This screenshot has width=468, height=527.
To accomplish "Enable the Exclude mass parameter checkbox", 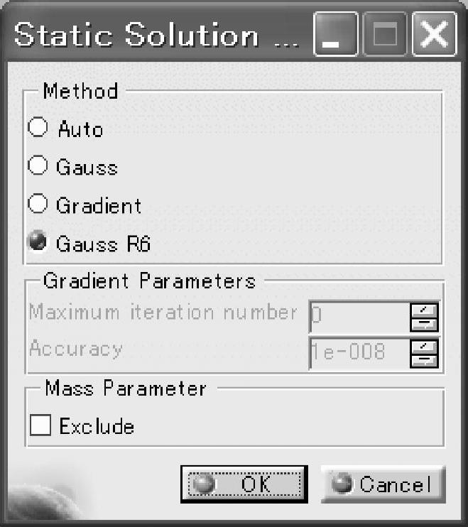I will tap(41, 426).
